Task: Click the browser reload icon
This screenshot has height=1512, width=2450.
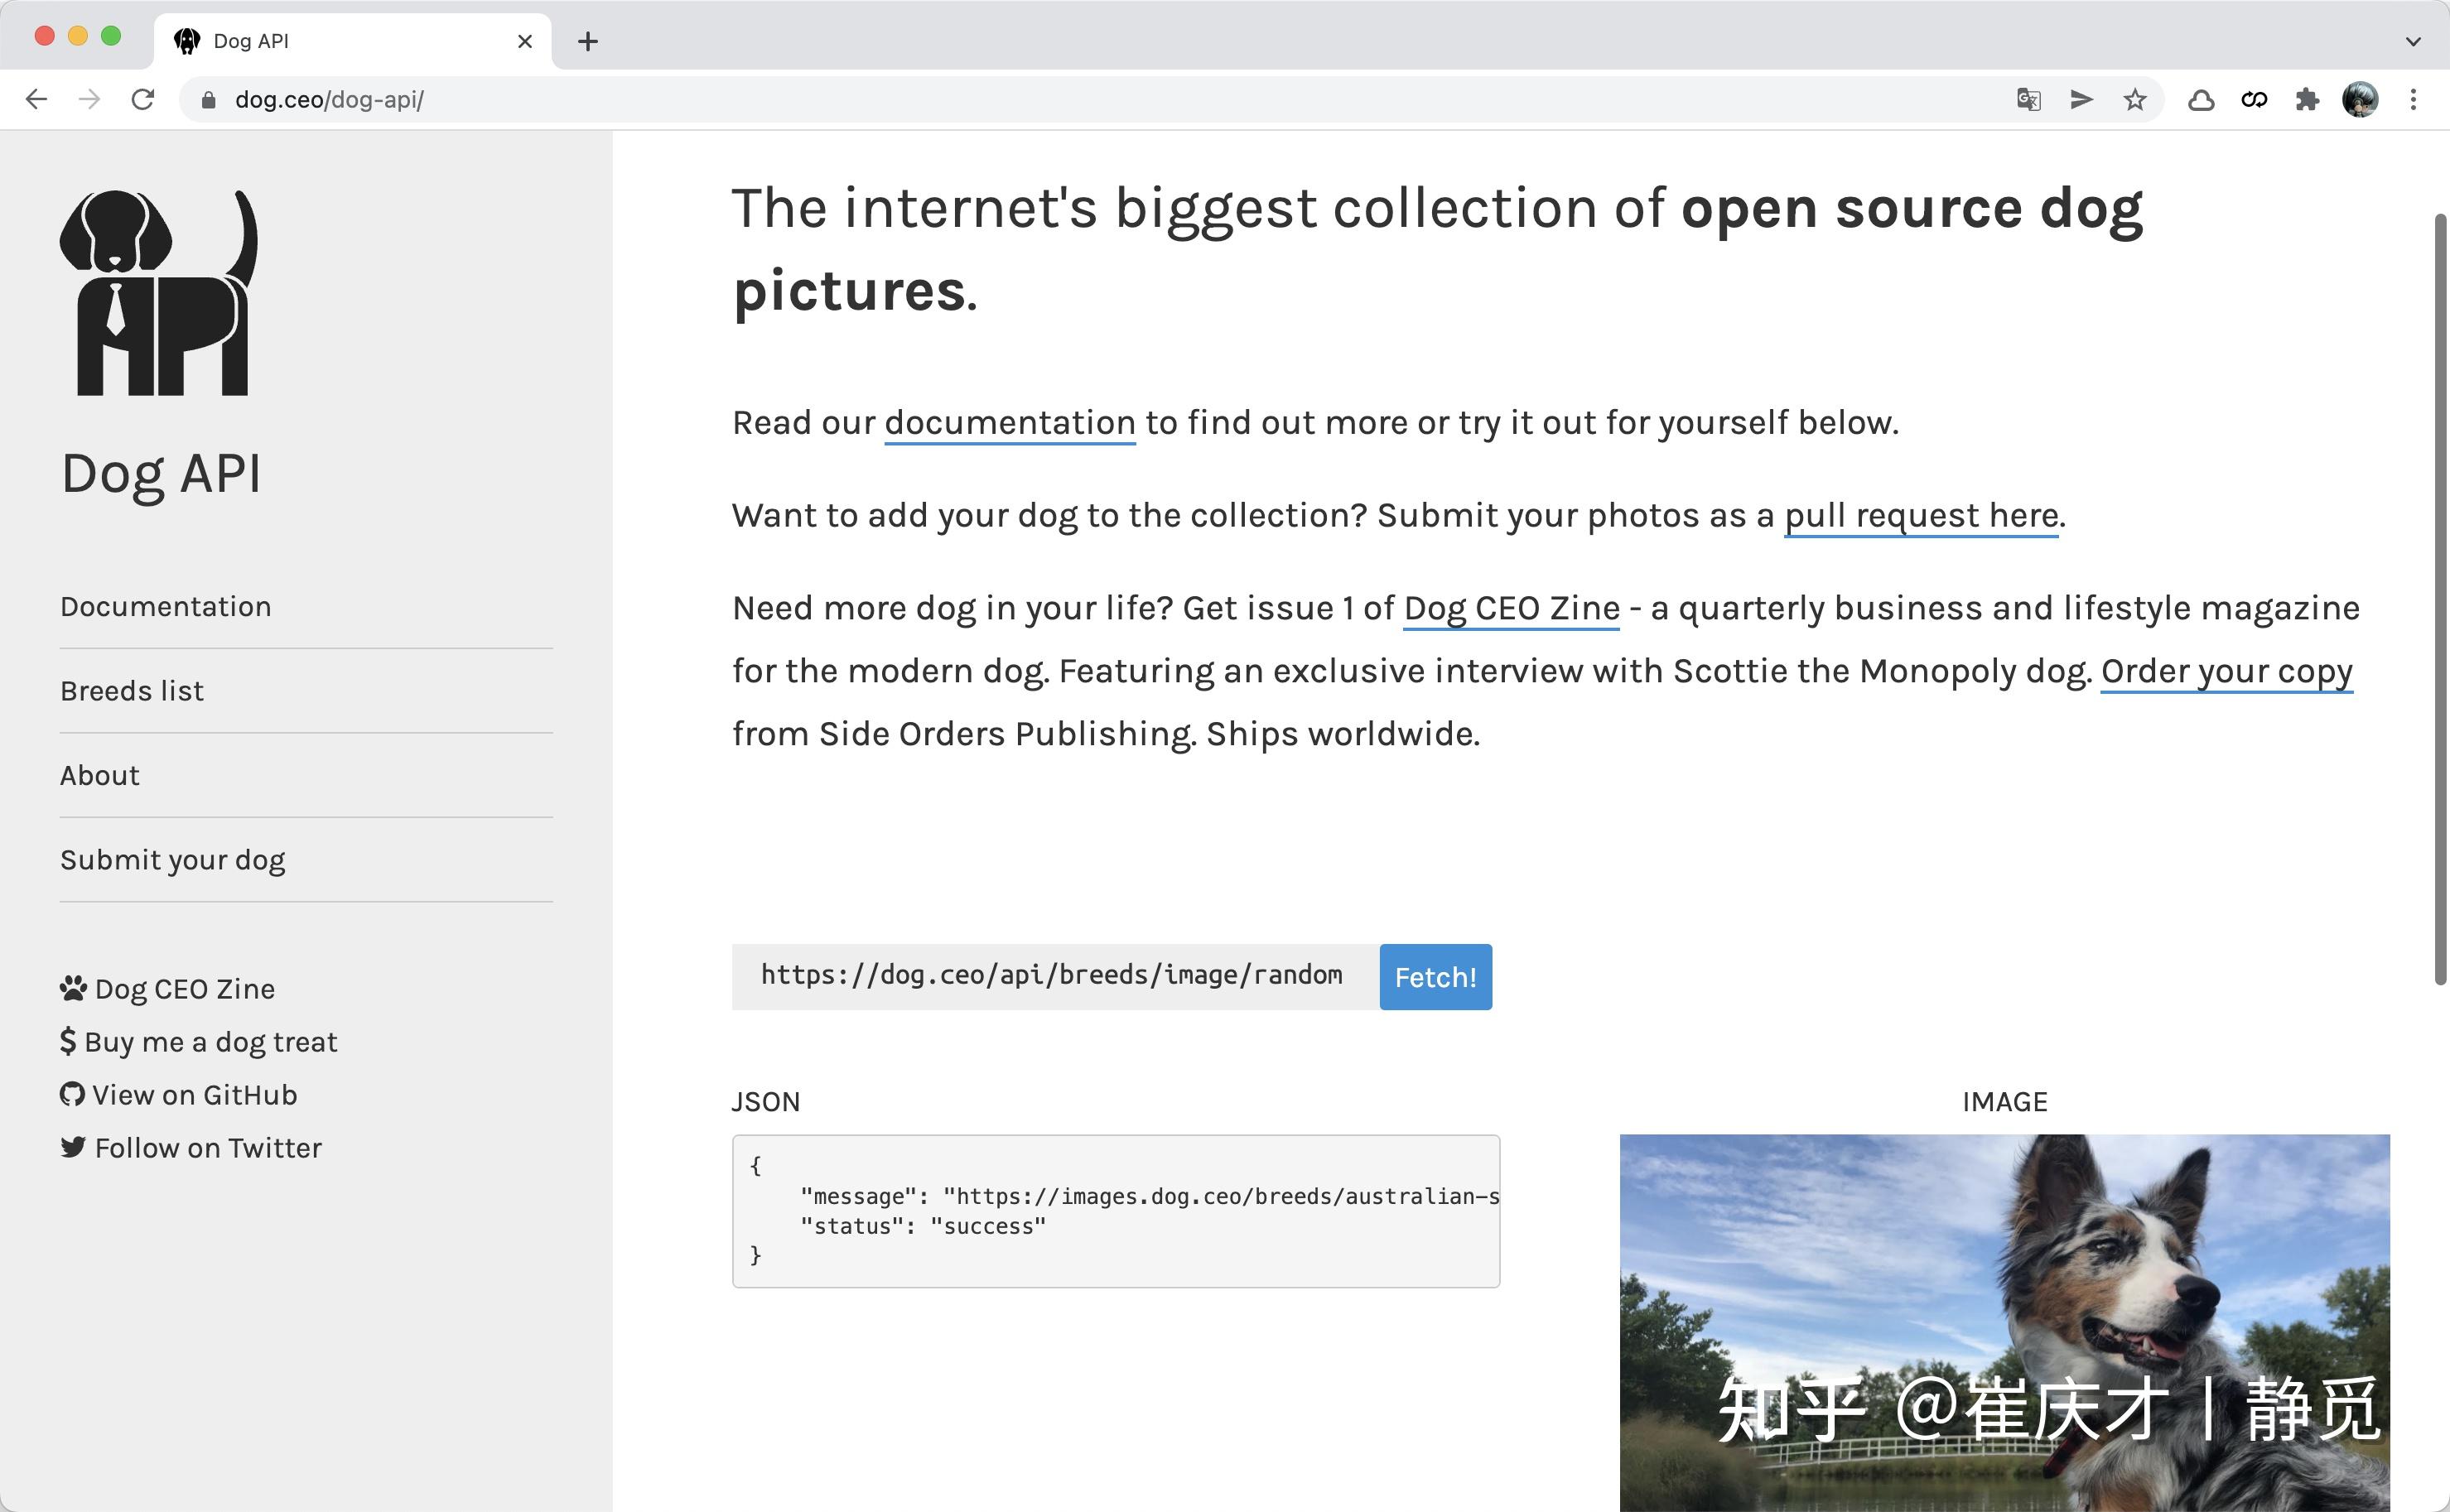Action: 143,99
